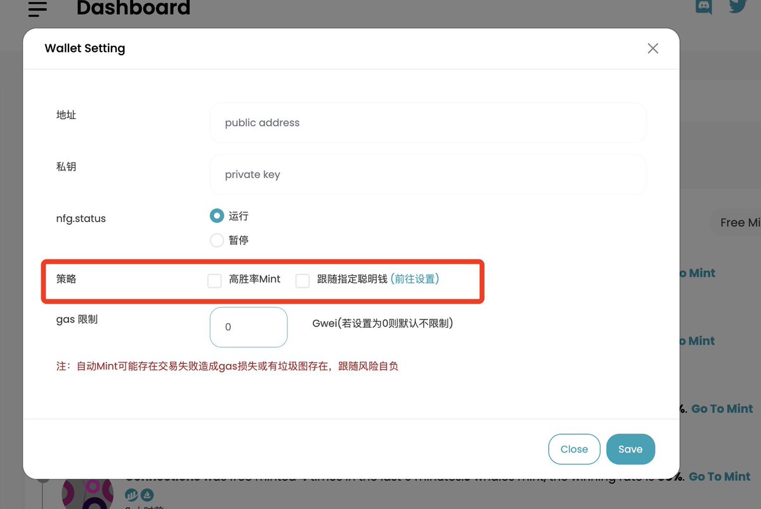761x509 pixels.
Task: Click the gas 限制 number input
Action: click(x=249, y=327)
